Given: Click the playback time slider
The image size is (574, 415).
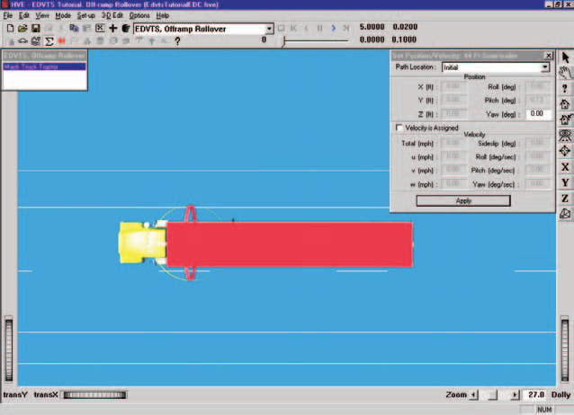Looking at the screenshot, I should pyautogui.click(x=316, y=41).
